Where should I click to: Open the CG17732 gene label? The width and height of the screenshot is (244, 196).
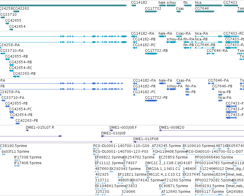pyautogui.click(x=153, y=8)
